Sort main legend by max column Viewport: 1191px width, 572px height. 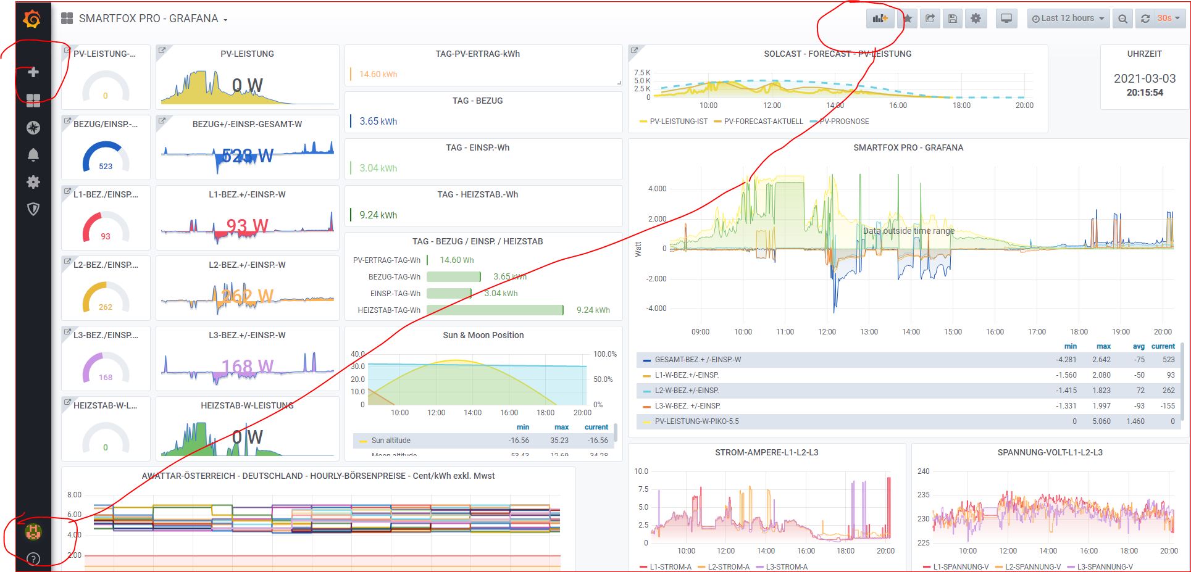pos(1103,346)
